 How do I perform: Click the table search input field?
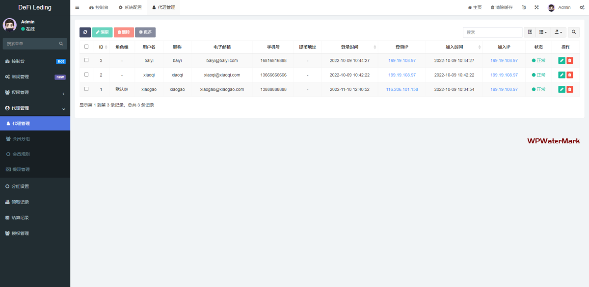492,32
